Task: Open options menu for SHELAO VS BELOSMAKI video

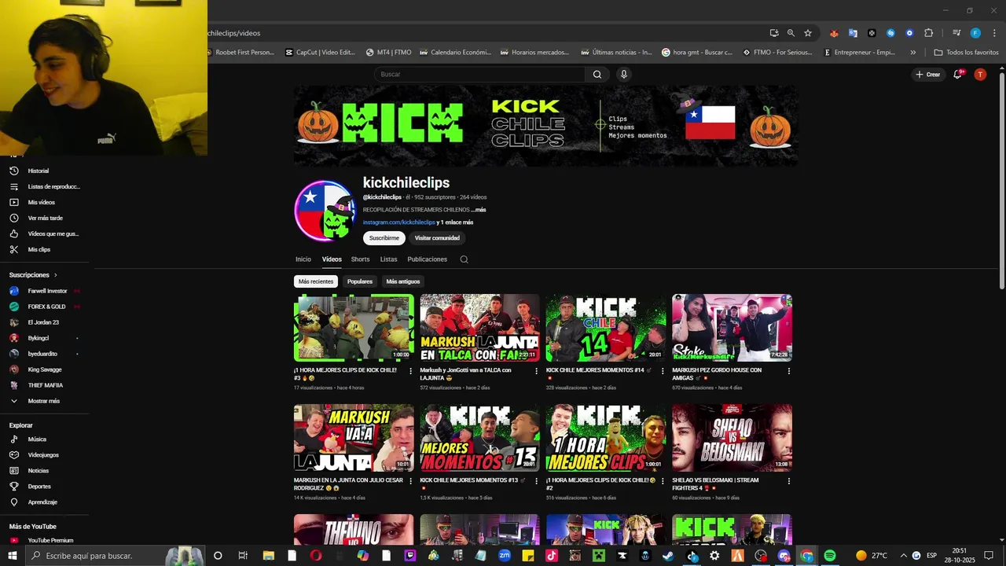Action: [x=788, y=481]
